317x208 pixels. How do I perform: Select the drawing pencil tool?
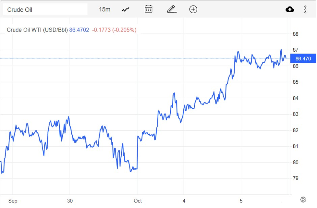(172, 9)
